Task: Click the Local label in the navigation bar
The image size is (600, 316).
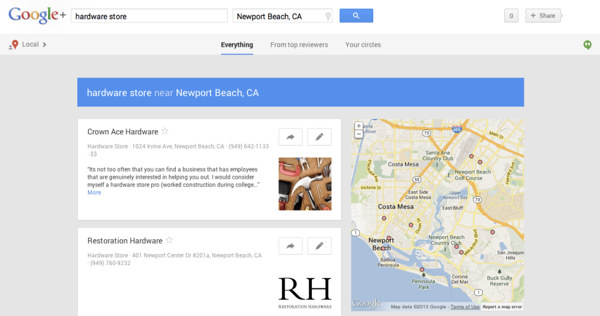Action: (x=30, y=45)
